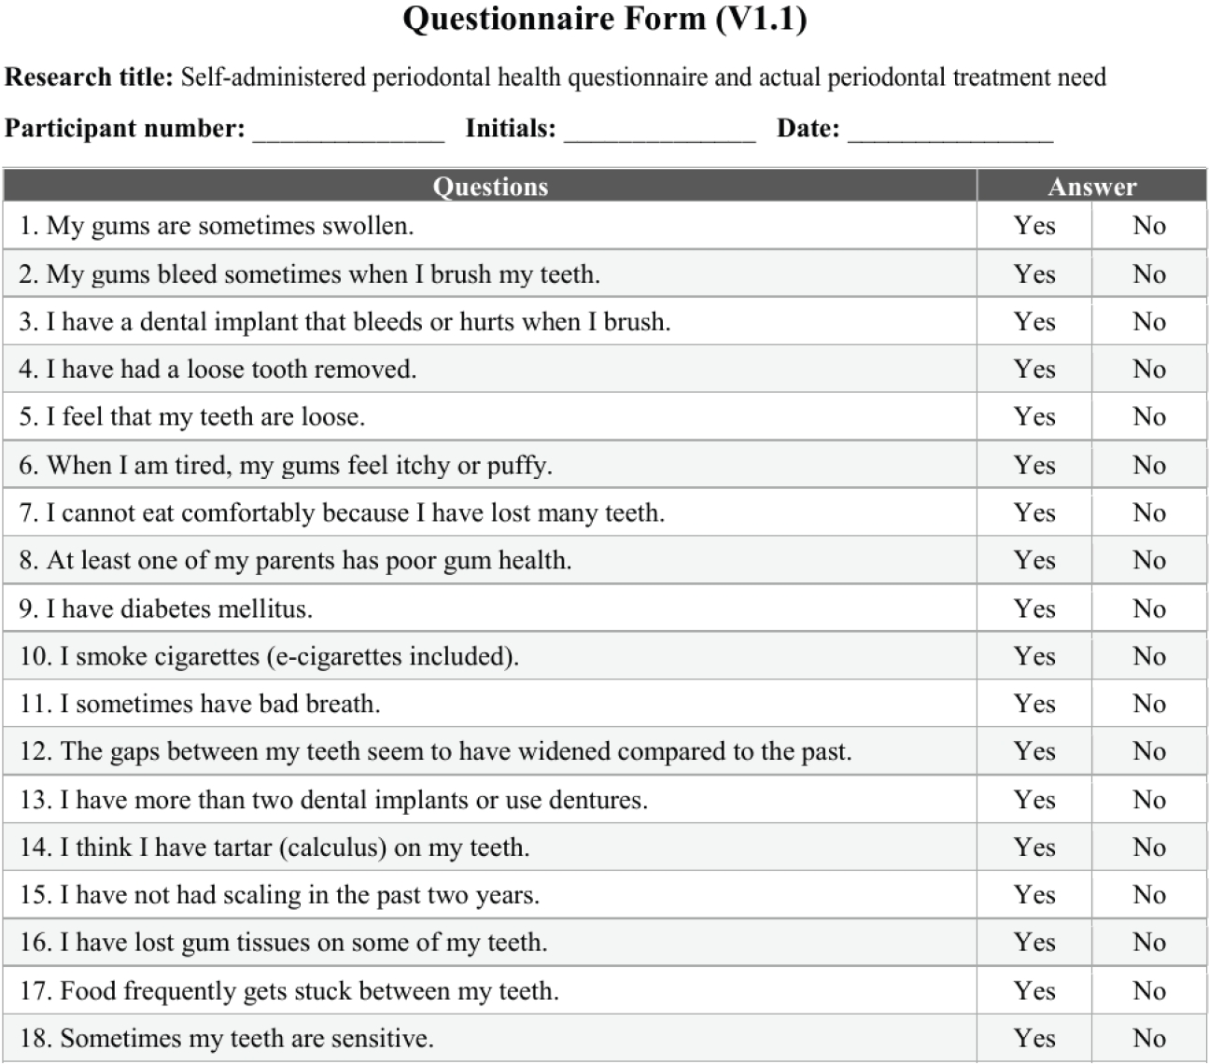Choose Yes for dental implant bleeding question
This screenshot has width=1209, height=1064.
[1034, 322]
